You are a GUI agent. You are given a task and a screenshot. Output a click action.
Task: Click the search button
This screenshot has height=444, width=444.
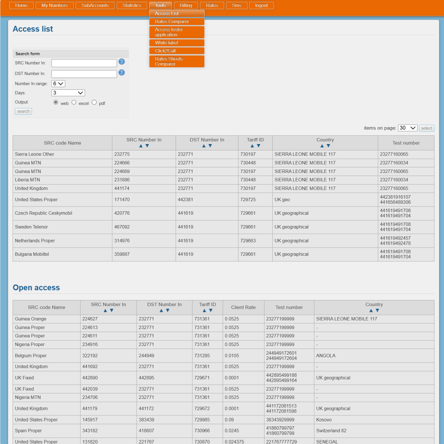[x=23, y=111]
